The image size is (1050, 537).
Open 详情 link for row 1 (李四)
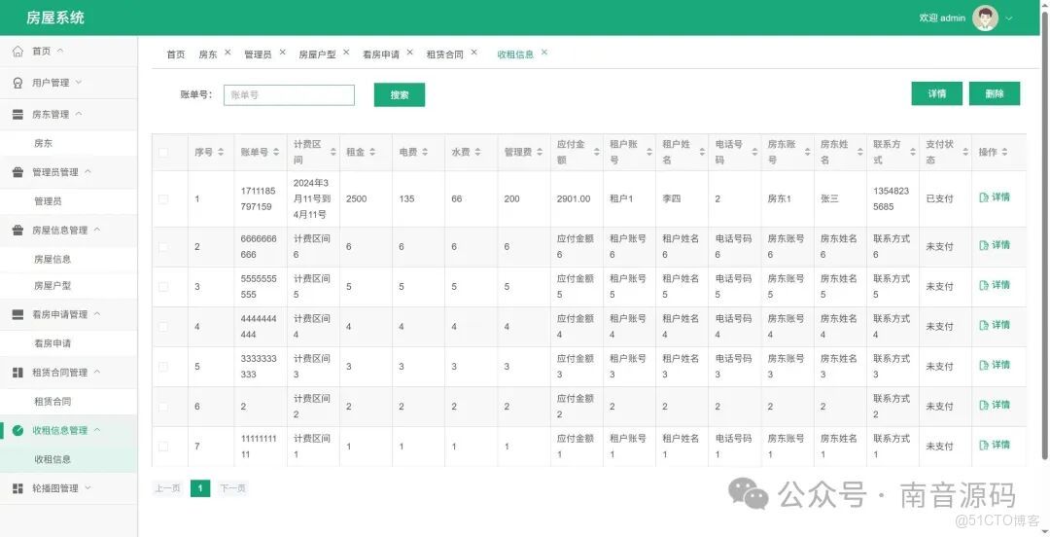tap(995, 197)
